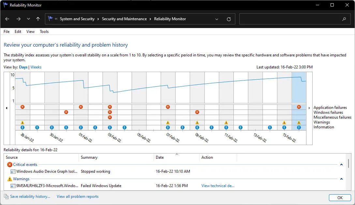355x205 pixels.
Task: Navigate to Security and Maintenance breadcrumb
Action: point(124,19)
